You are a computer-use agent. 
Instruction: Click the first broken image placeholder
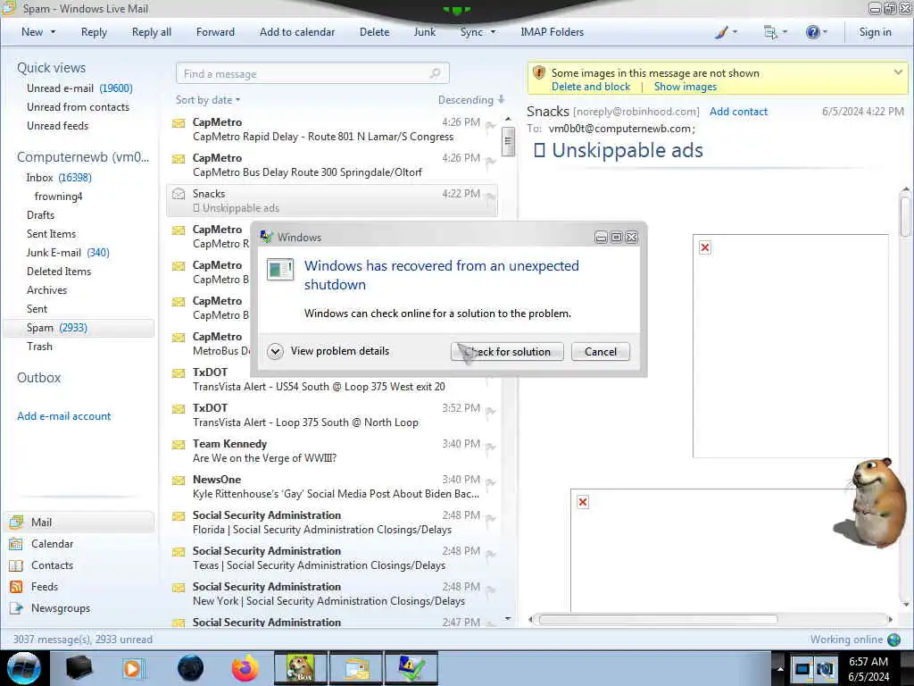(x=705, y=248)
